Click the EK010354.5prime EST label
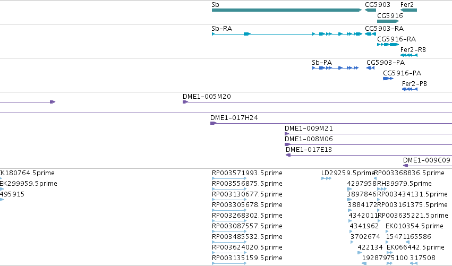This screenshot has width=452, height=266. coord(414,226)
